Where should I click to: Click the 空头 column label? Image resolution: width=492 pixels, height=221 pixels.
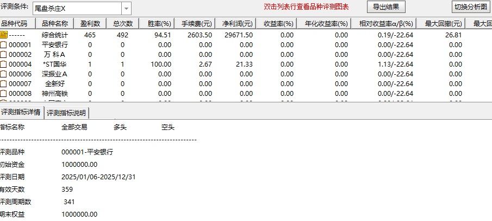[x=168, y=127]
